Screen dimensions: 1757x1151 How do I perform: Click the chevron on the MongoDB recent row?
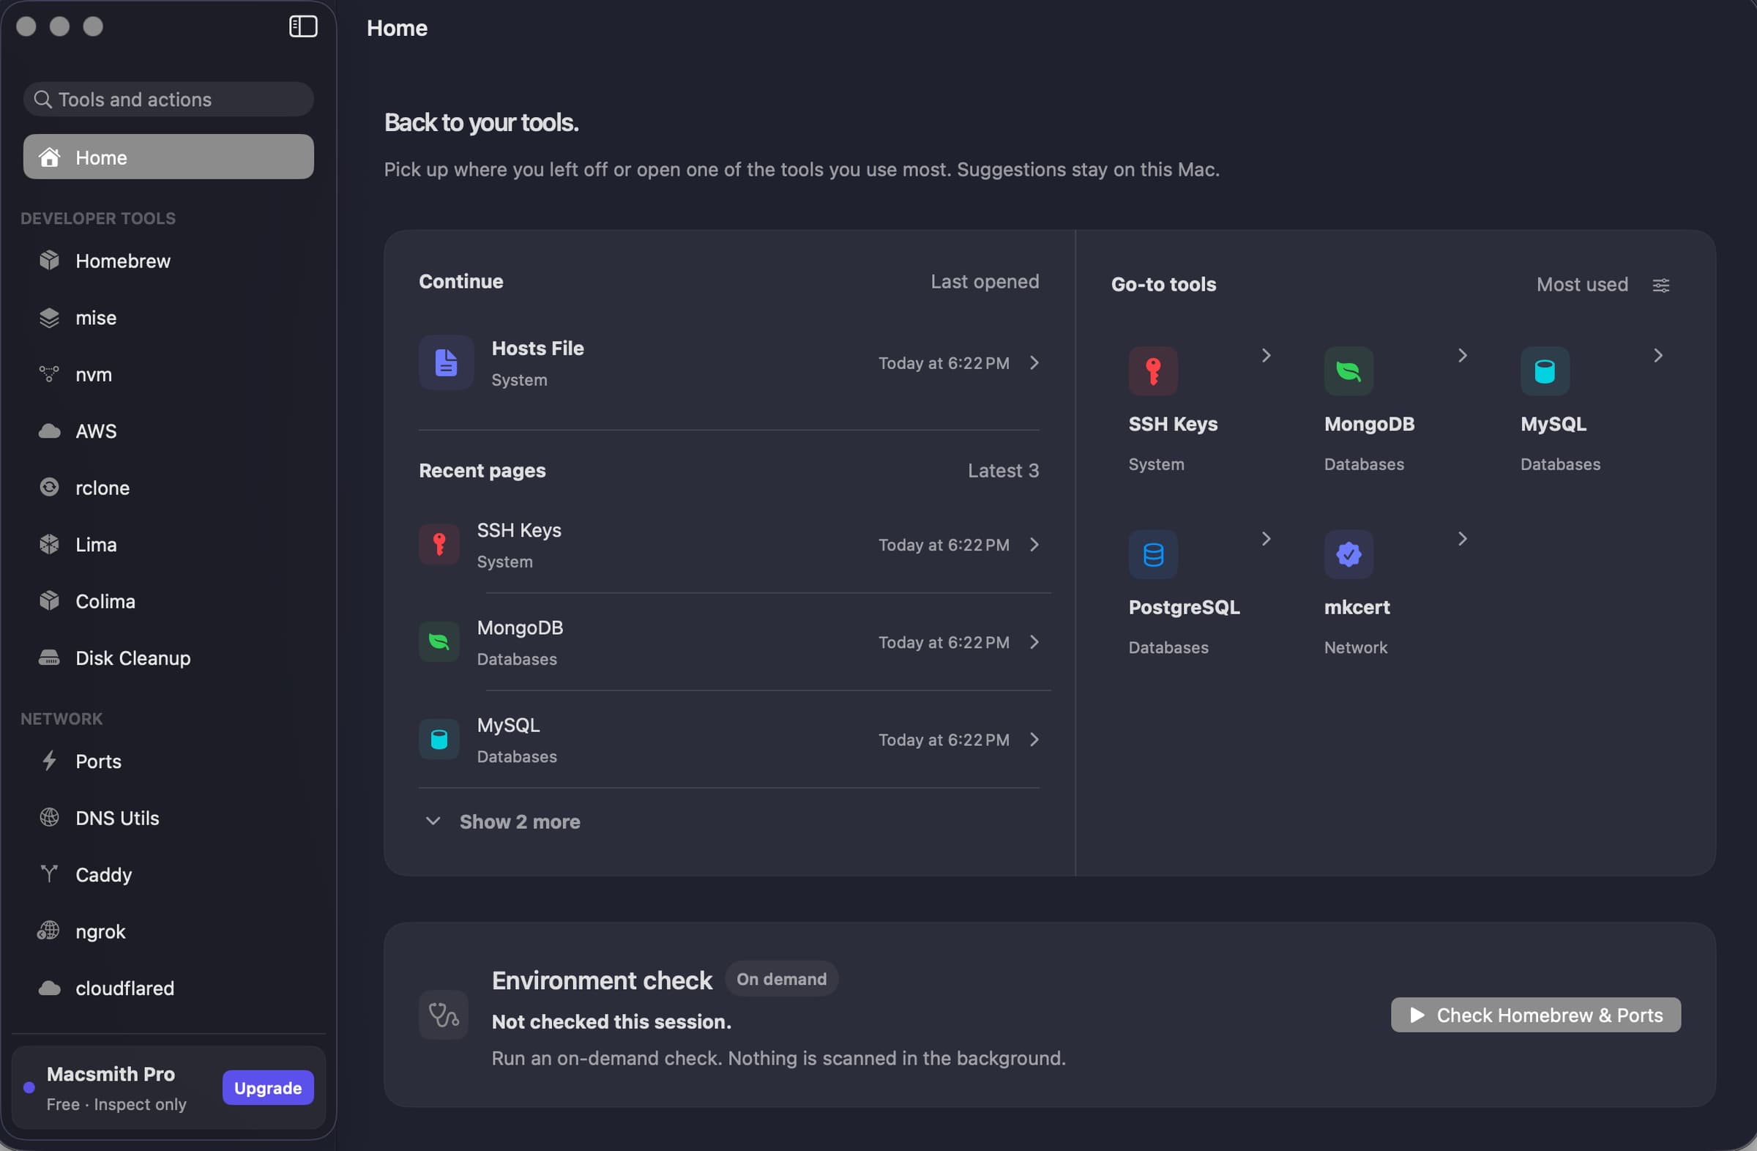[x=1034, y=642]
